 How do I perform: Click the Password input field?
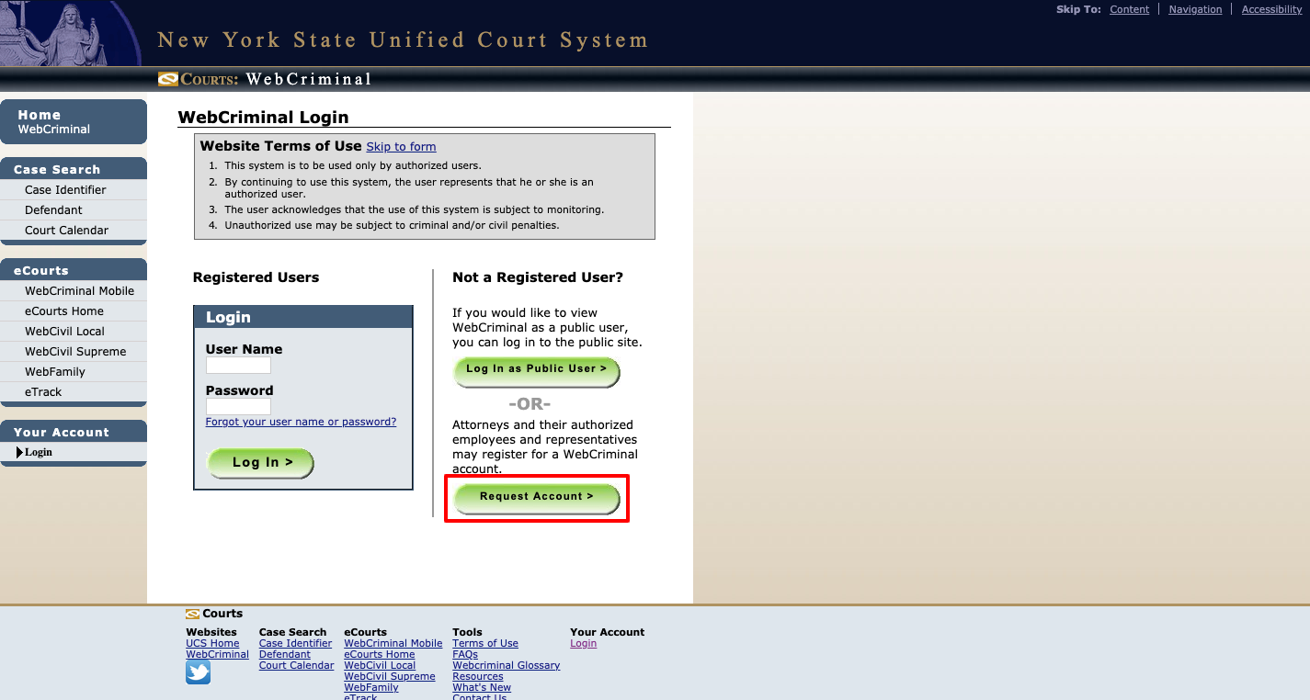tap(238, 406)
